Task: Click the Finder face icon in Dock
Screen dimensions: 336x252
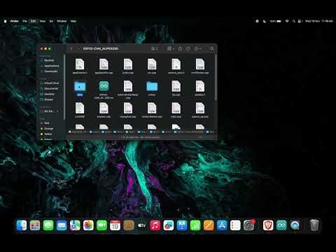Action: coord(22,225)
